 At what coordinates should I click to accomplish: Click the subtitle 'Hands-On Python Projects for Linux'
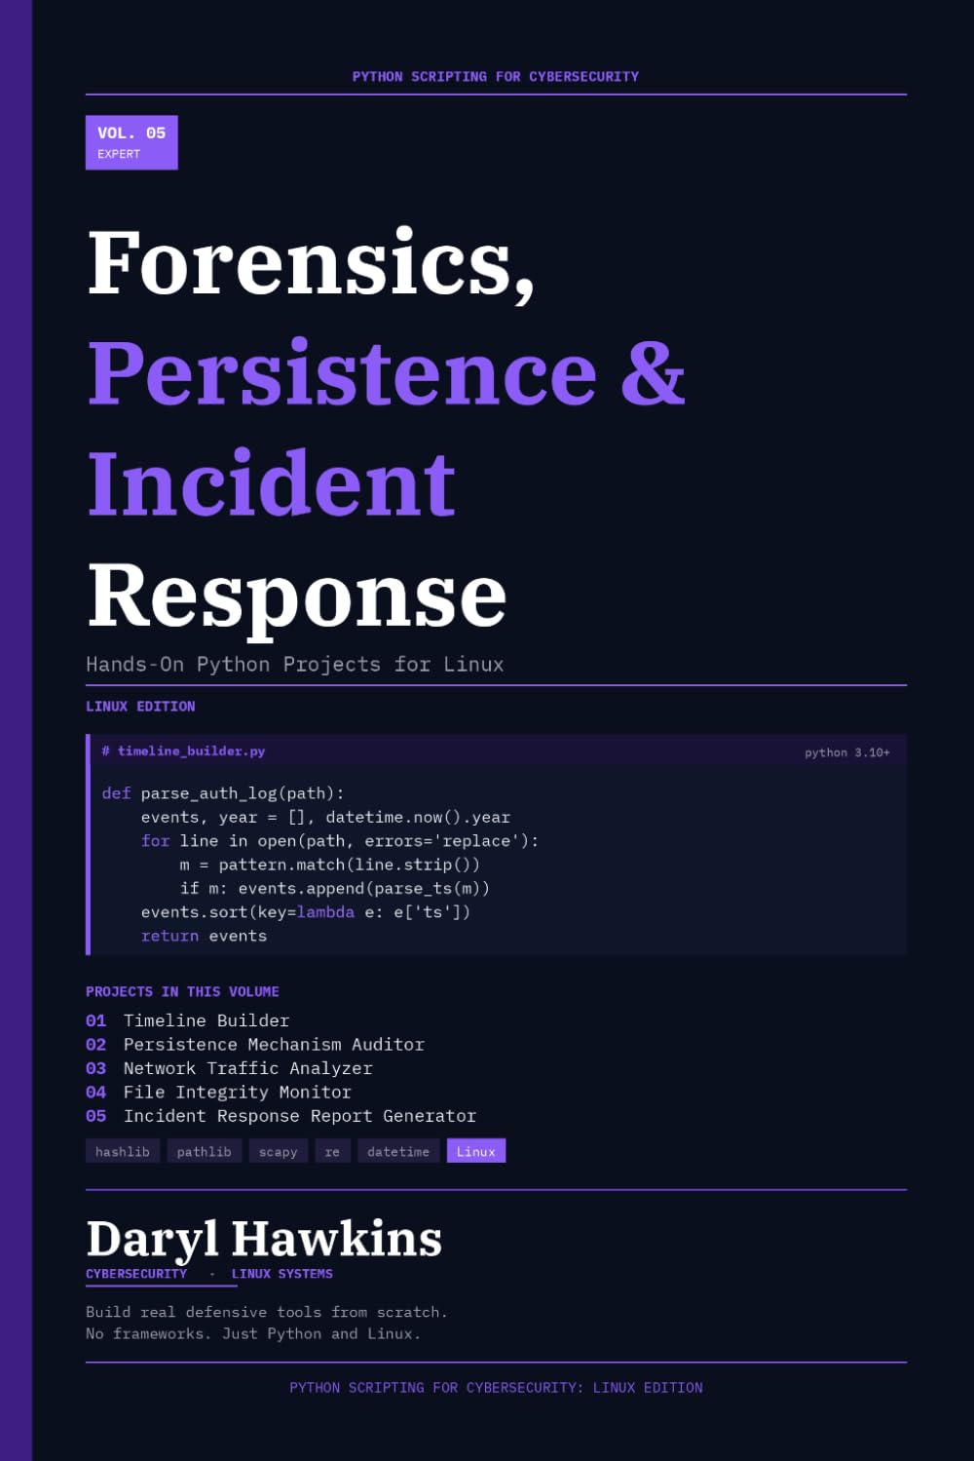click(x=295, y=664)
